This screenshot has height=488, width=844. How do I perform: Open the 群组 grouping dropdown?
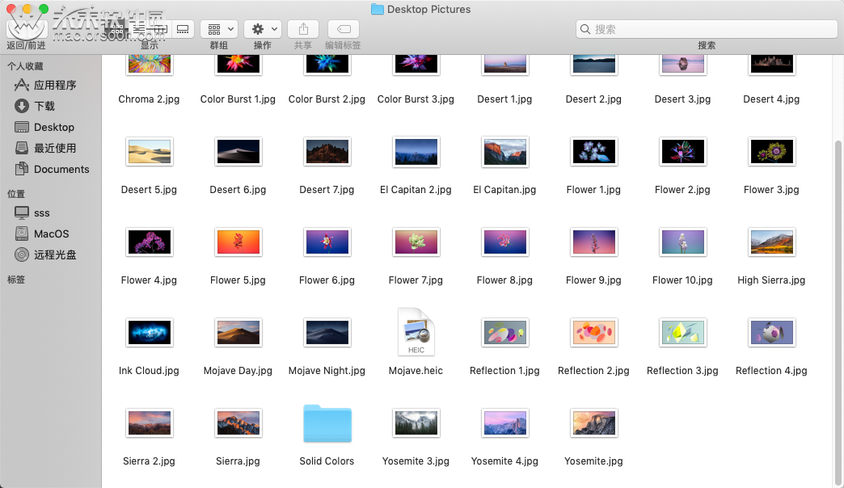219,29
